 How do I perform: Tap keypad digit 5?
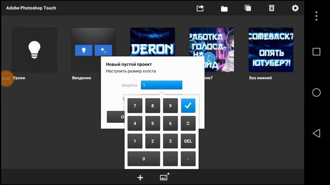pos(153,123)
